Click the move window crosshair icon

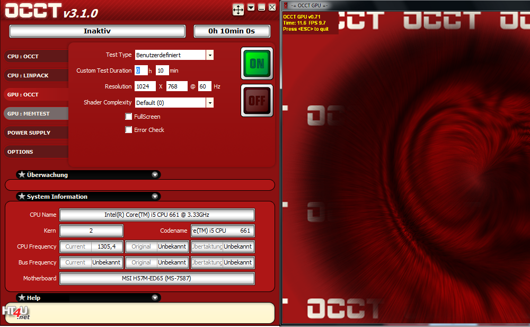tap(238, 10)
